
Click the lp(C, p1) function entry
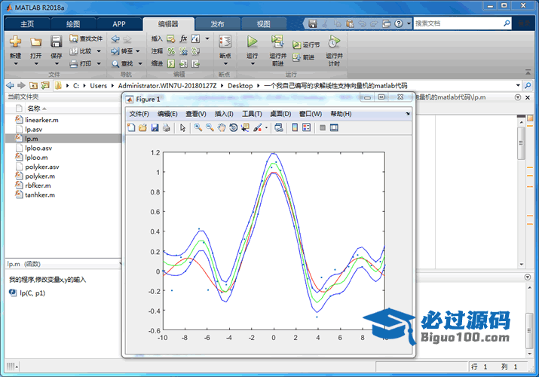(x=32, y=293)
